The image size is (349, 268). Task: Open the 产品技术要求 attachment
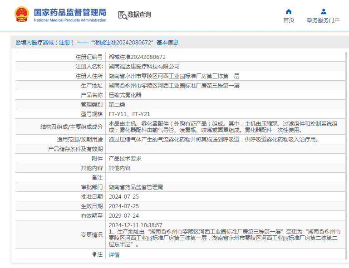coord(125,159)
